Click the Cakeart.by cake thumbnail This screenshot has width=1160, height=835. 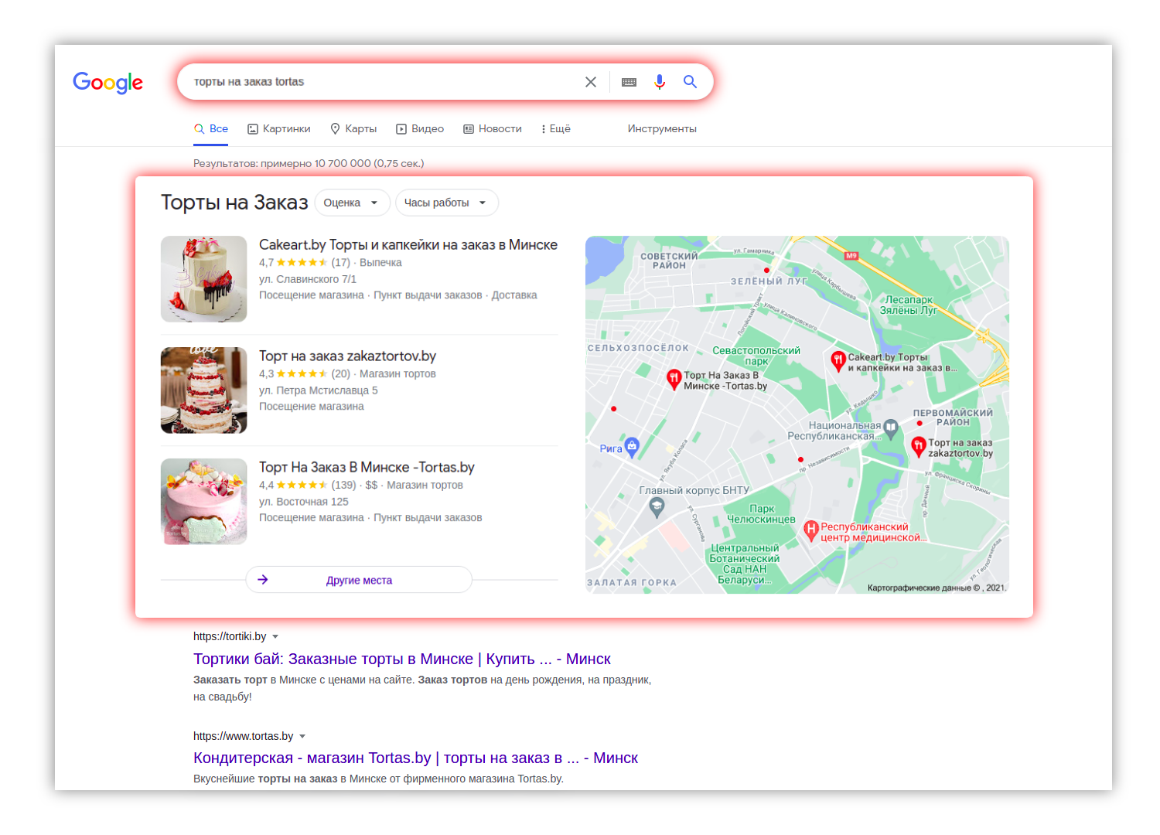click(x=204, y=279)
